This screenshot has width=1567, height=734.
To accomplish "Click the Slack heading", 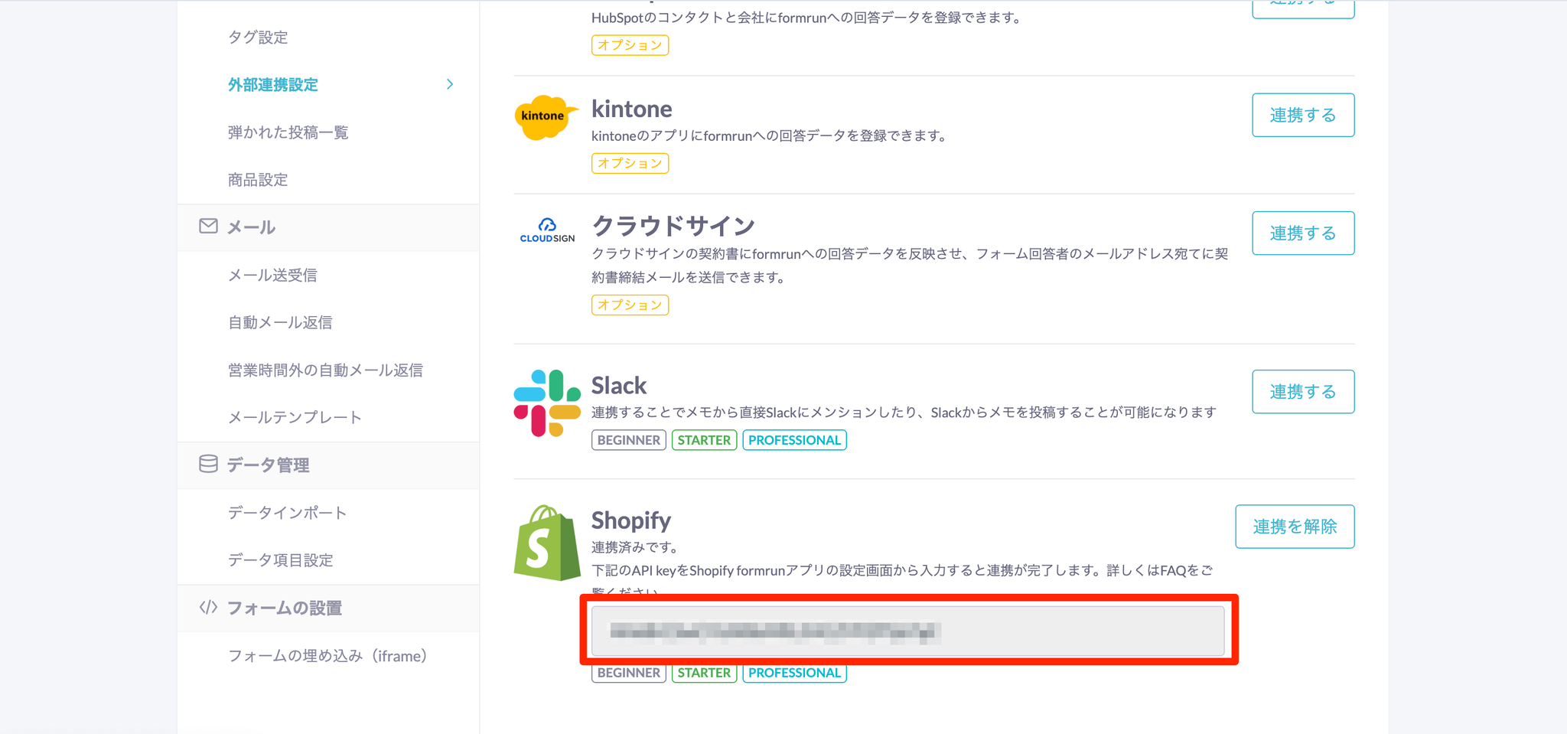I will 619,385.
